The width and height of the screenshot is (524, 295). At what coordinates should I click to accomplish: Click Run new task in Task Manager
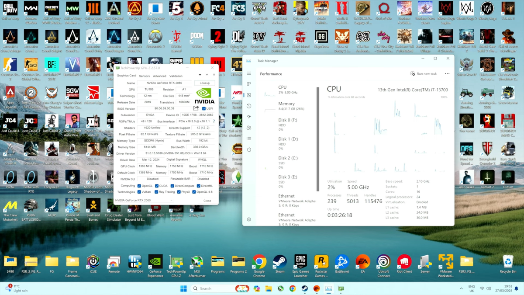click(x=424, y=74)
